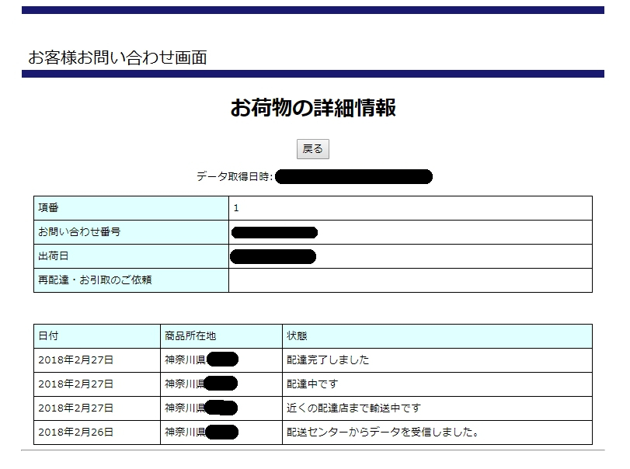Click the 日付 column header

coord(97,336)
